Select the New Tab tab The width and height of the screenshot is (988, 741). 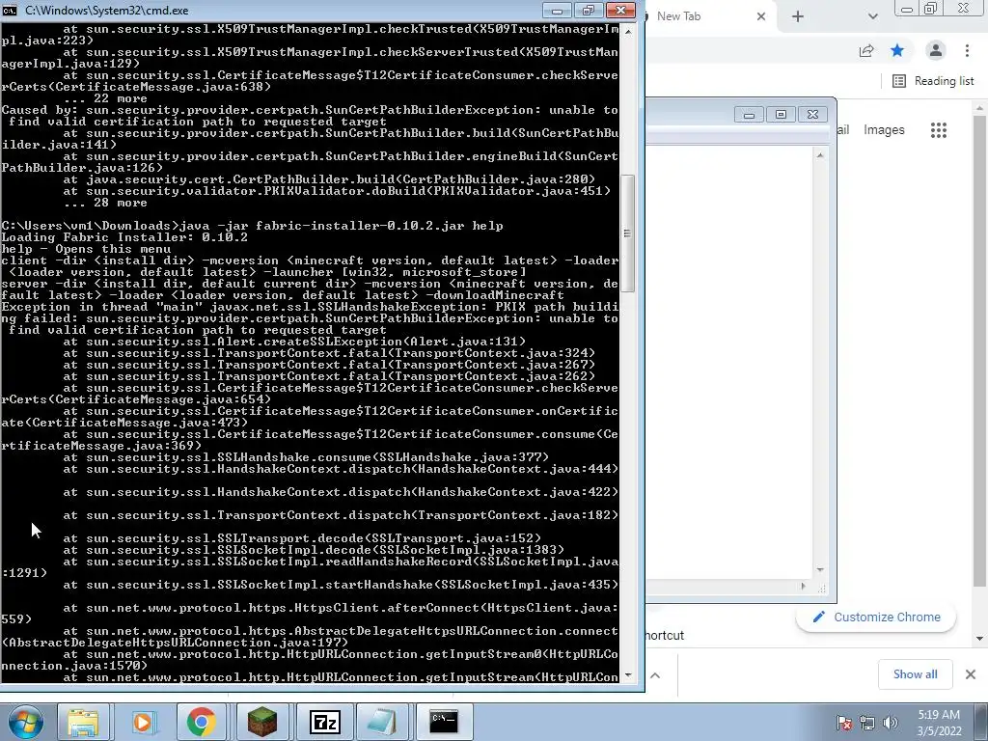click(700, 16)
